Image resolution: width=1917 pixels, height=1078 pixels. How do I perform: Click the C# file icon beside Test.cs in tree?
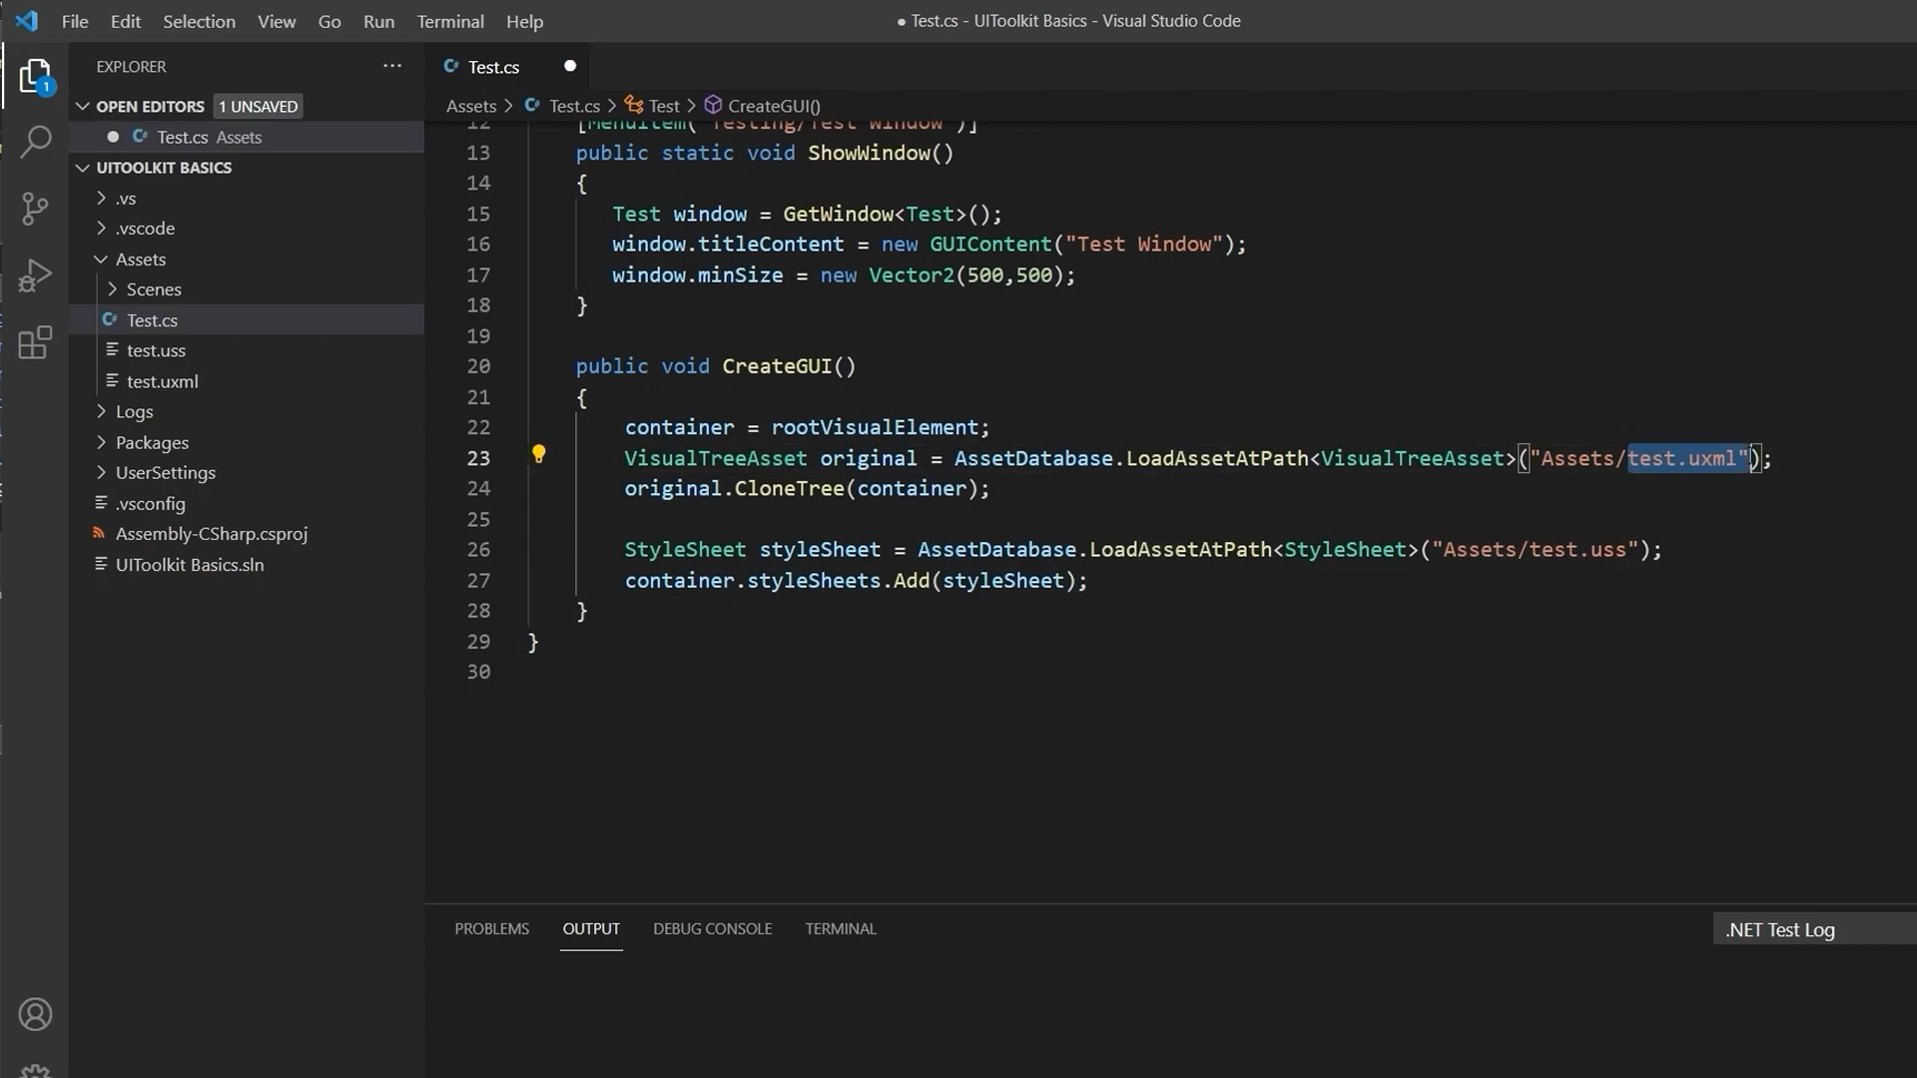110,319
